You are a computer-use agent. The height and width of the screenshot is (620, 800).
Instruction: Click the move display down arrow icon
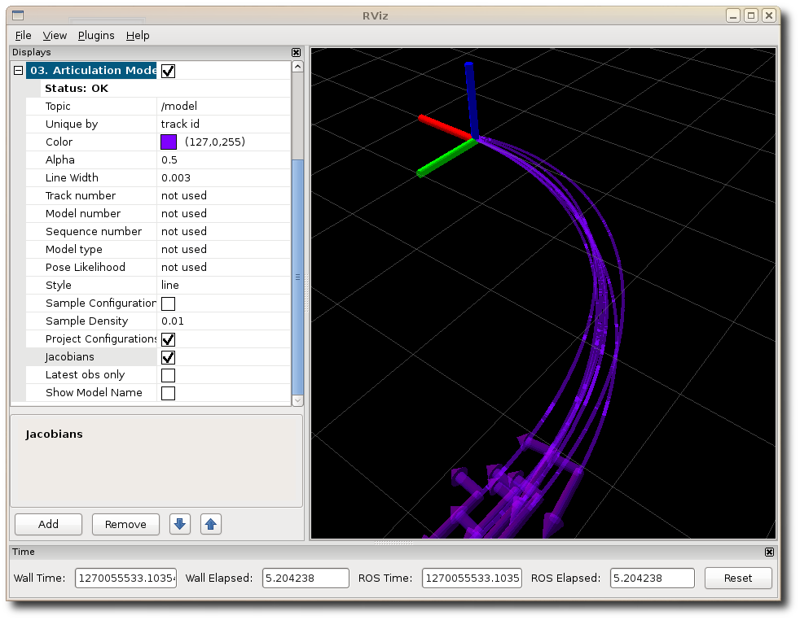pyautogui.click(x=180, y=524)
